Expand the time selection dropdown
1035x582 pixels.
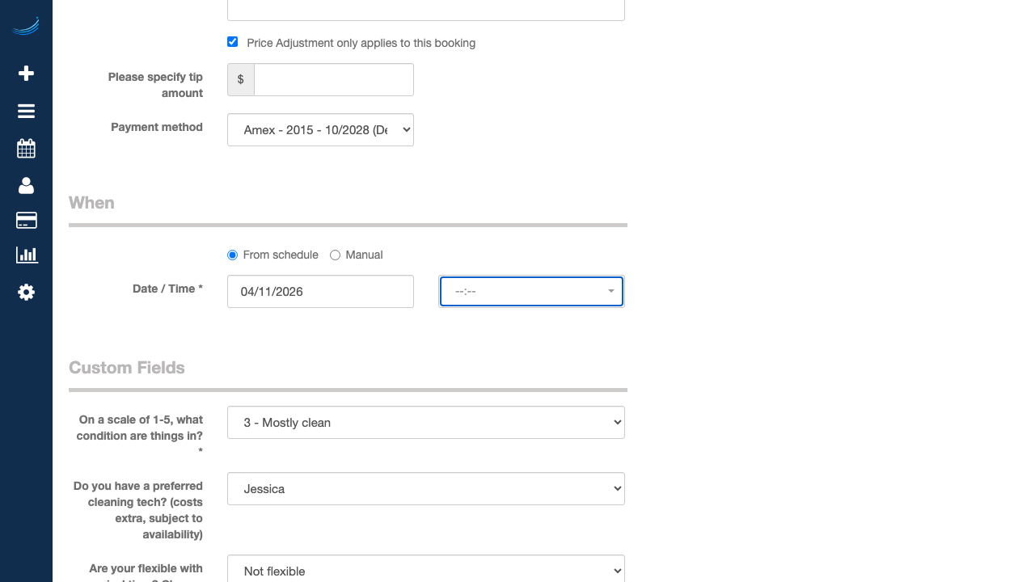[x=531, y=291]
